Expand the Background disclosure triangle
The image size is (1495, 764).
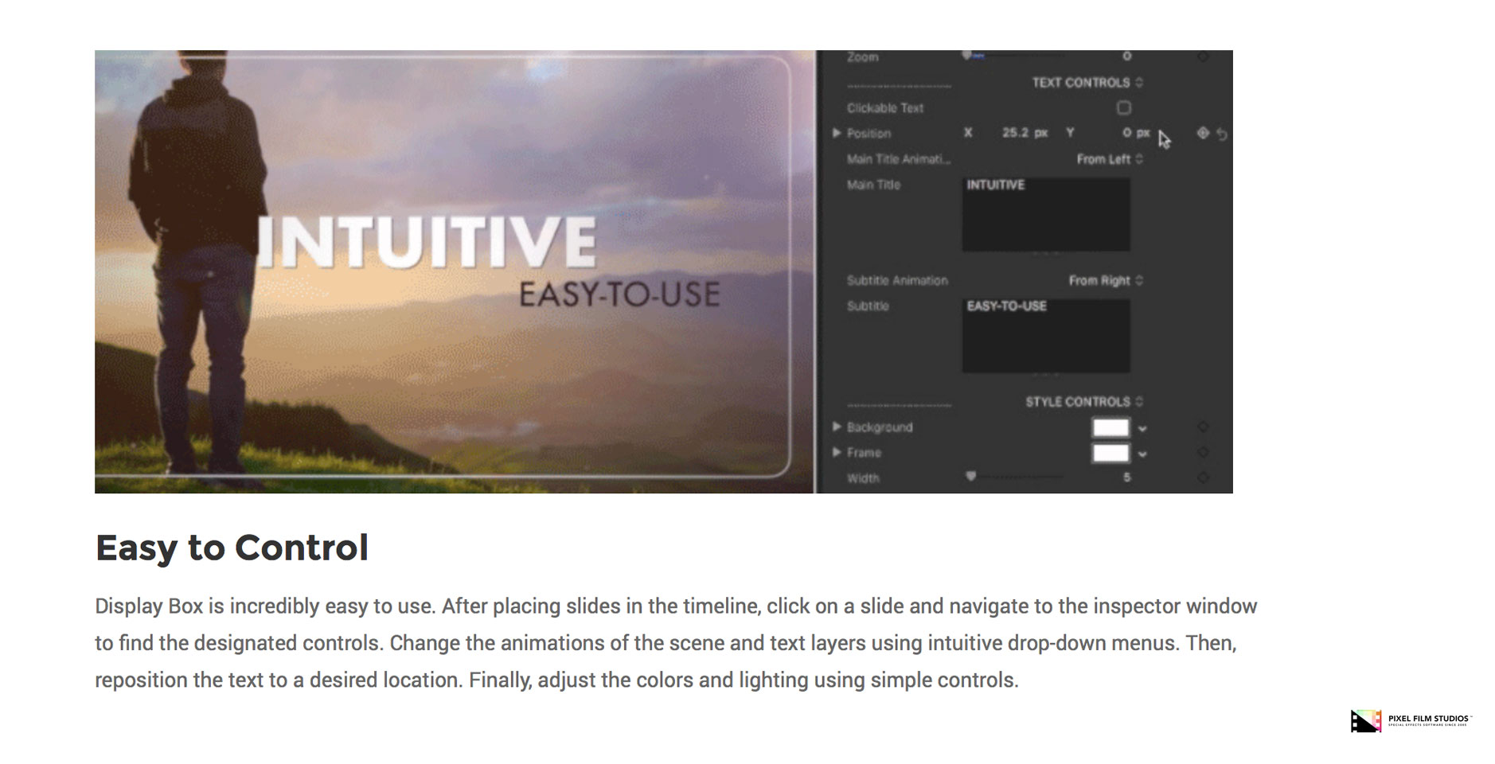[836, 427]
